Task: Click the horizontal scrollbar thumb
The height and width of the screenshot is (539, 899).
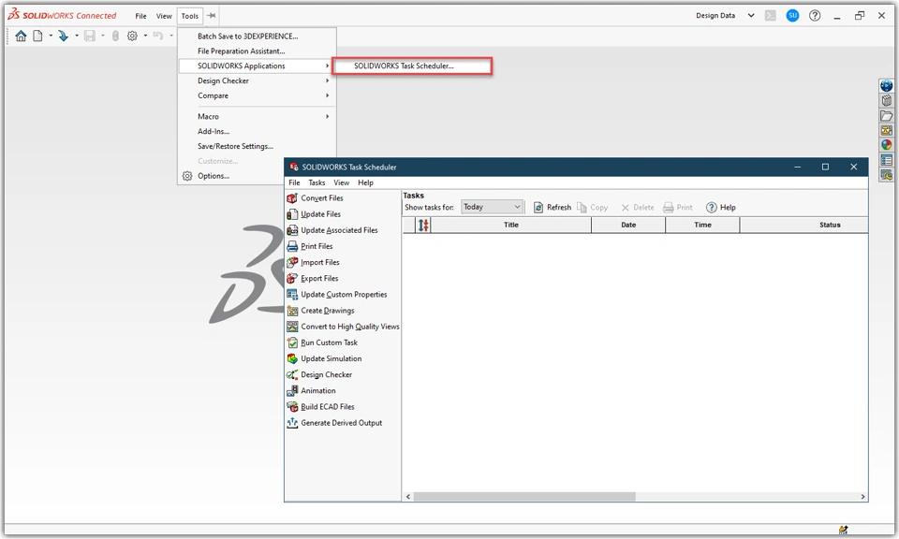Action: (524, 497)
